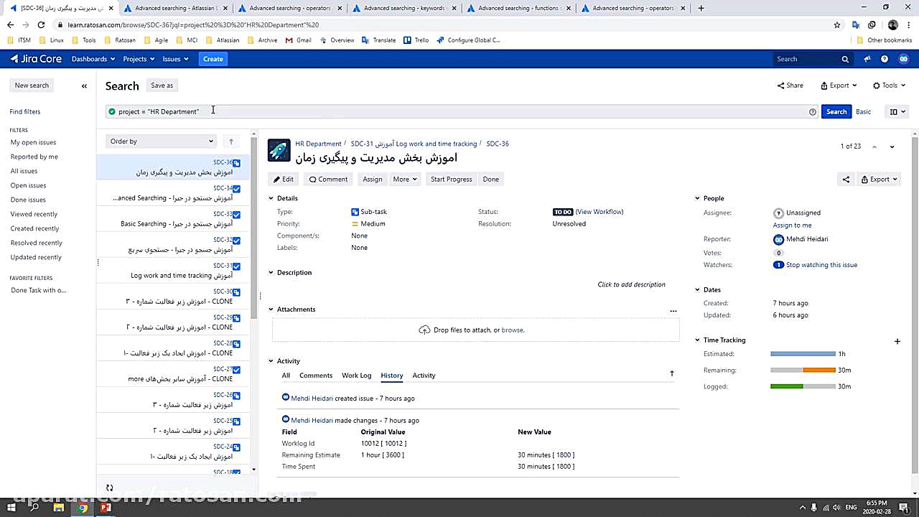Open Chrome from the Windows taskbar
This screenshot has height=517, width=919.
coord(83,508)
